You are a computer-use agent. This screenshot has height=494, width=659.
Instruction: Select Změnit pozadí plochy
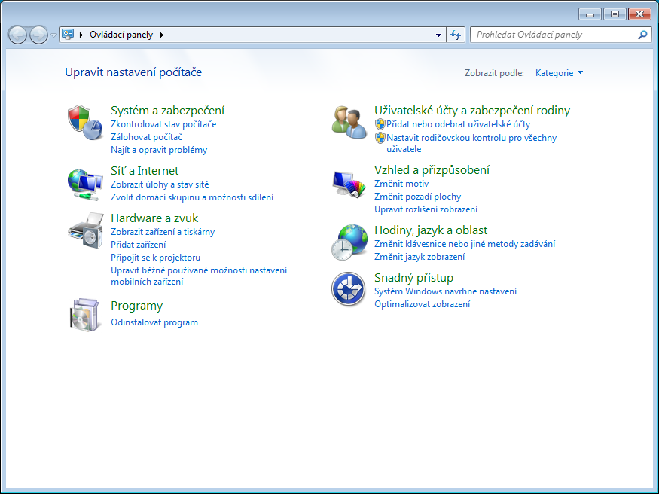pyautogui.click(x=417, y=197)
